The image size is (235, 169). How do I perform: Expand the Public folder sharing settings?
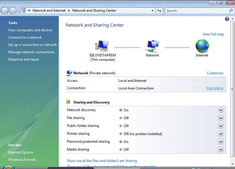[x=221, y=126]
